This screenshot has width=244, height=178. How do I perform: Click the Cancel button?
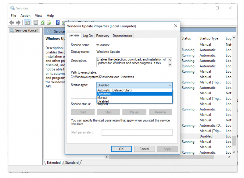144,149
